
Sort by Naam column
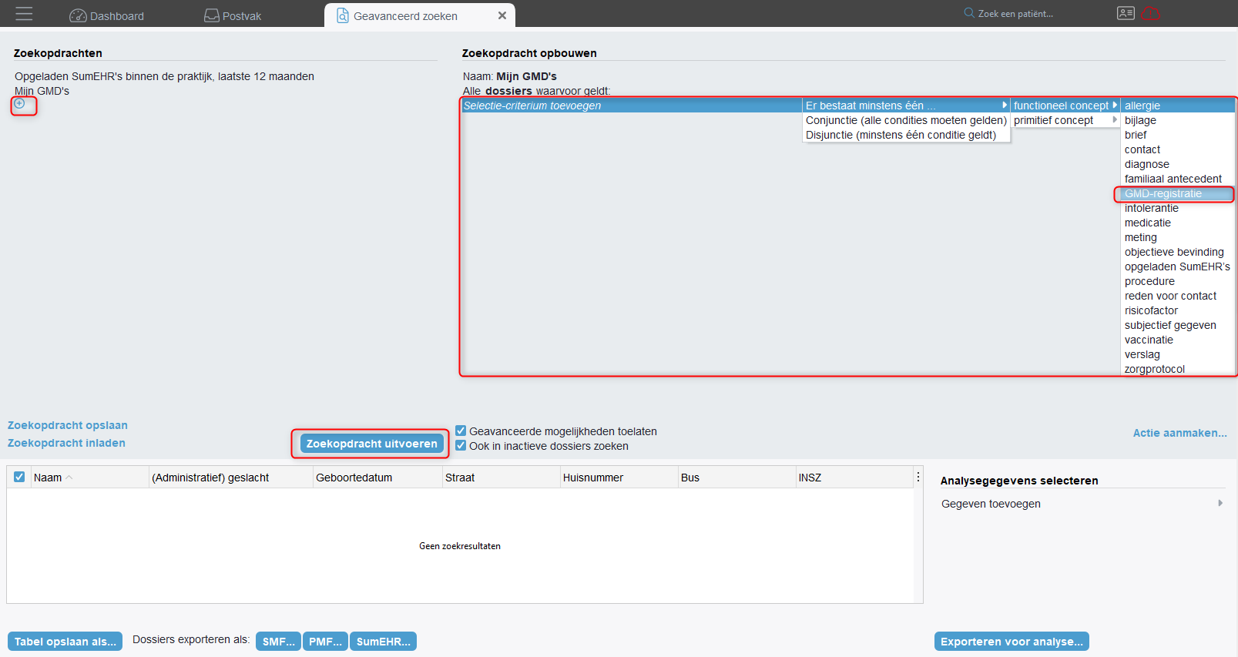(x=89, y=478)
